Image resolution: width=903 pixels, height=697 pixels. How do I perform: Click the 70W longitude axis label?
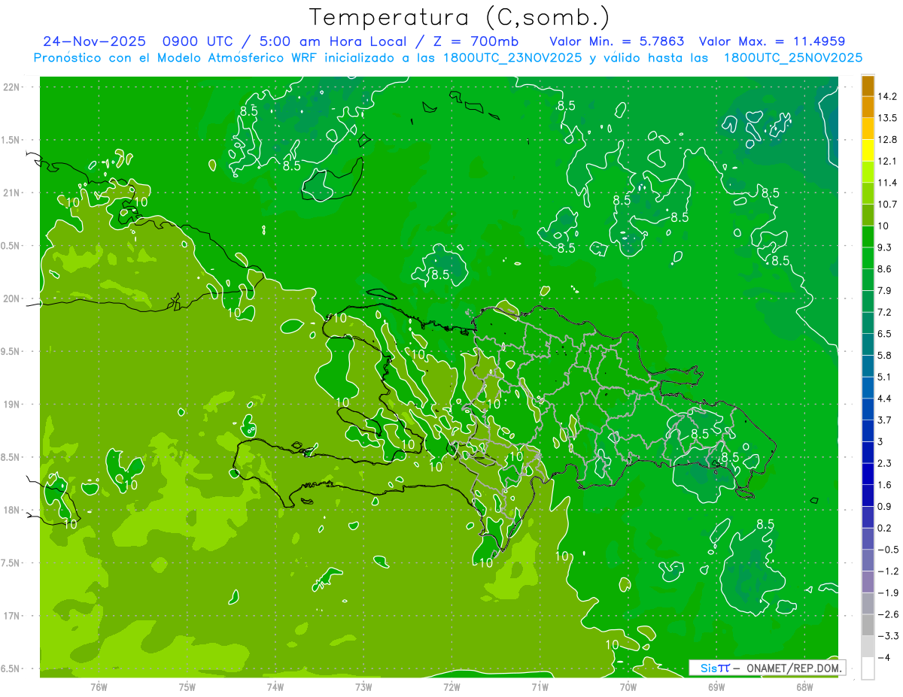pos(628,687)
